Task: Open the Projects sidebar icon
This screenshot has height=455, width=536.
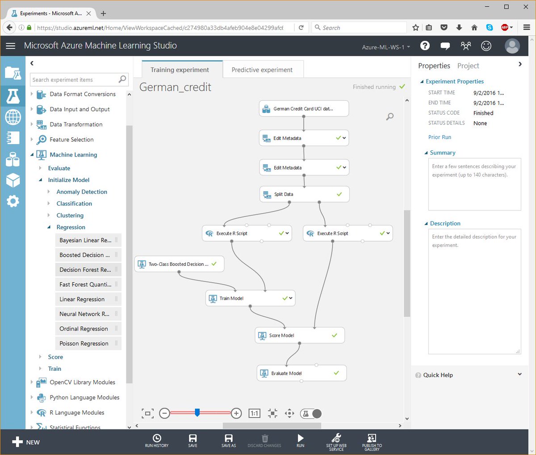Action: (x=13, y=73)
